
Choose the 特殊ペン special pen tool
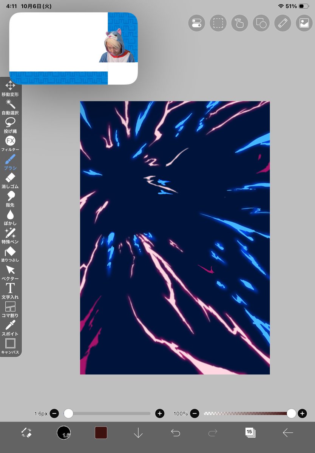click(x=10, y=236)
